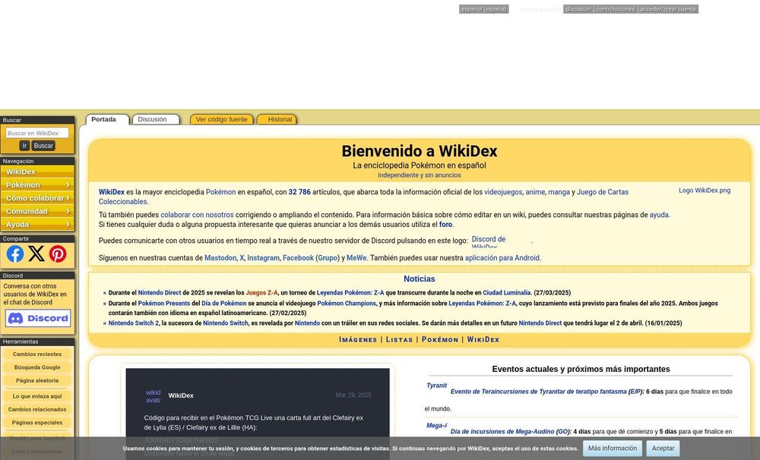This screenshot has width=760, height=460.
Task: Click the 'Más información' cookie button
Action: click(612, 449)
